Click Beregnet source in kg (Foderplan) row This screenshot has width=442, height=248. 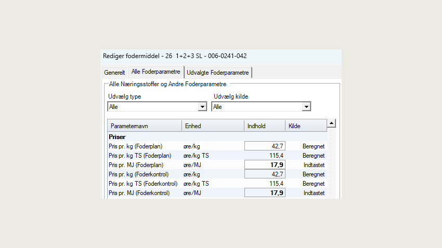tap(314, 146)
